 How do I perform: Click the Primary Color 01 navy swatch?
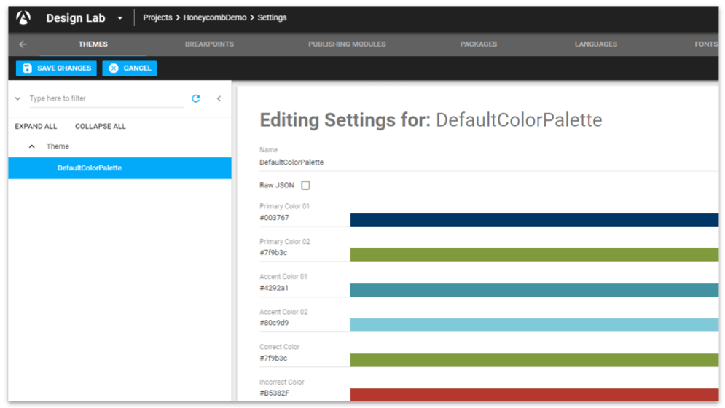534,220
